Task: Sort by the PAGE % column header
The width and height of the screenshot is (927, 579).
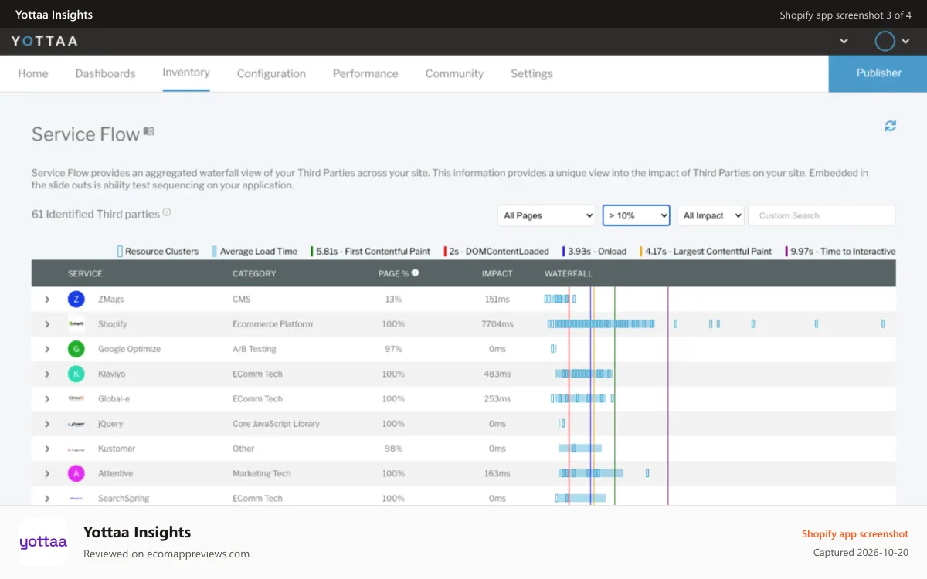Action: (x=394, y=273)
